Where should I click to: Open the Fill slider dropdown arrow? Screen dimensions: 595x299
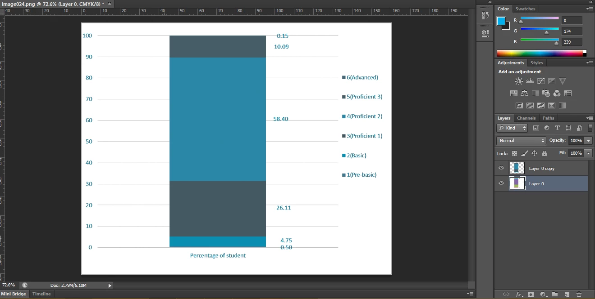[589, 153]
